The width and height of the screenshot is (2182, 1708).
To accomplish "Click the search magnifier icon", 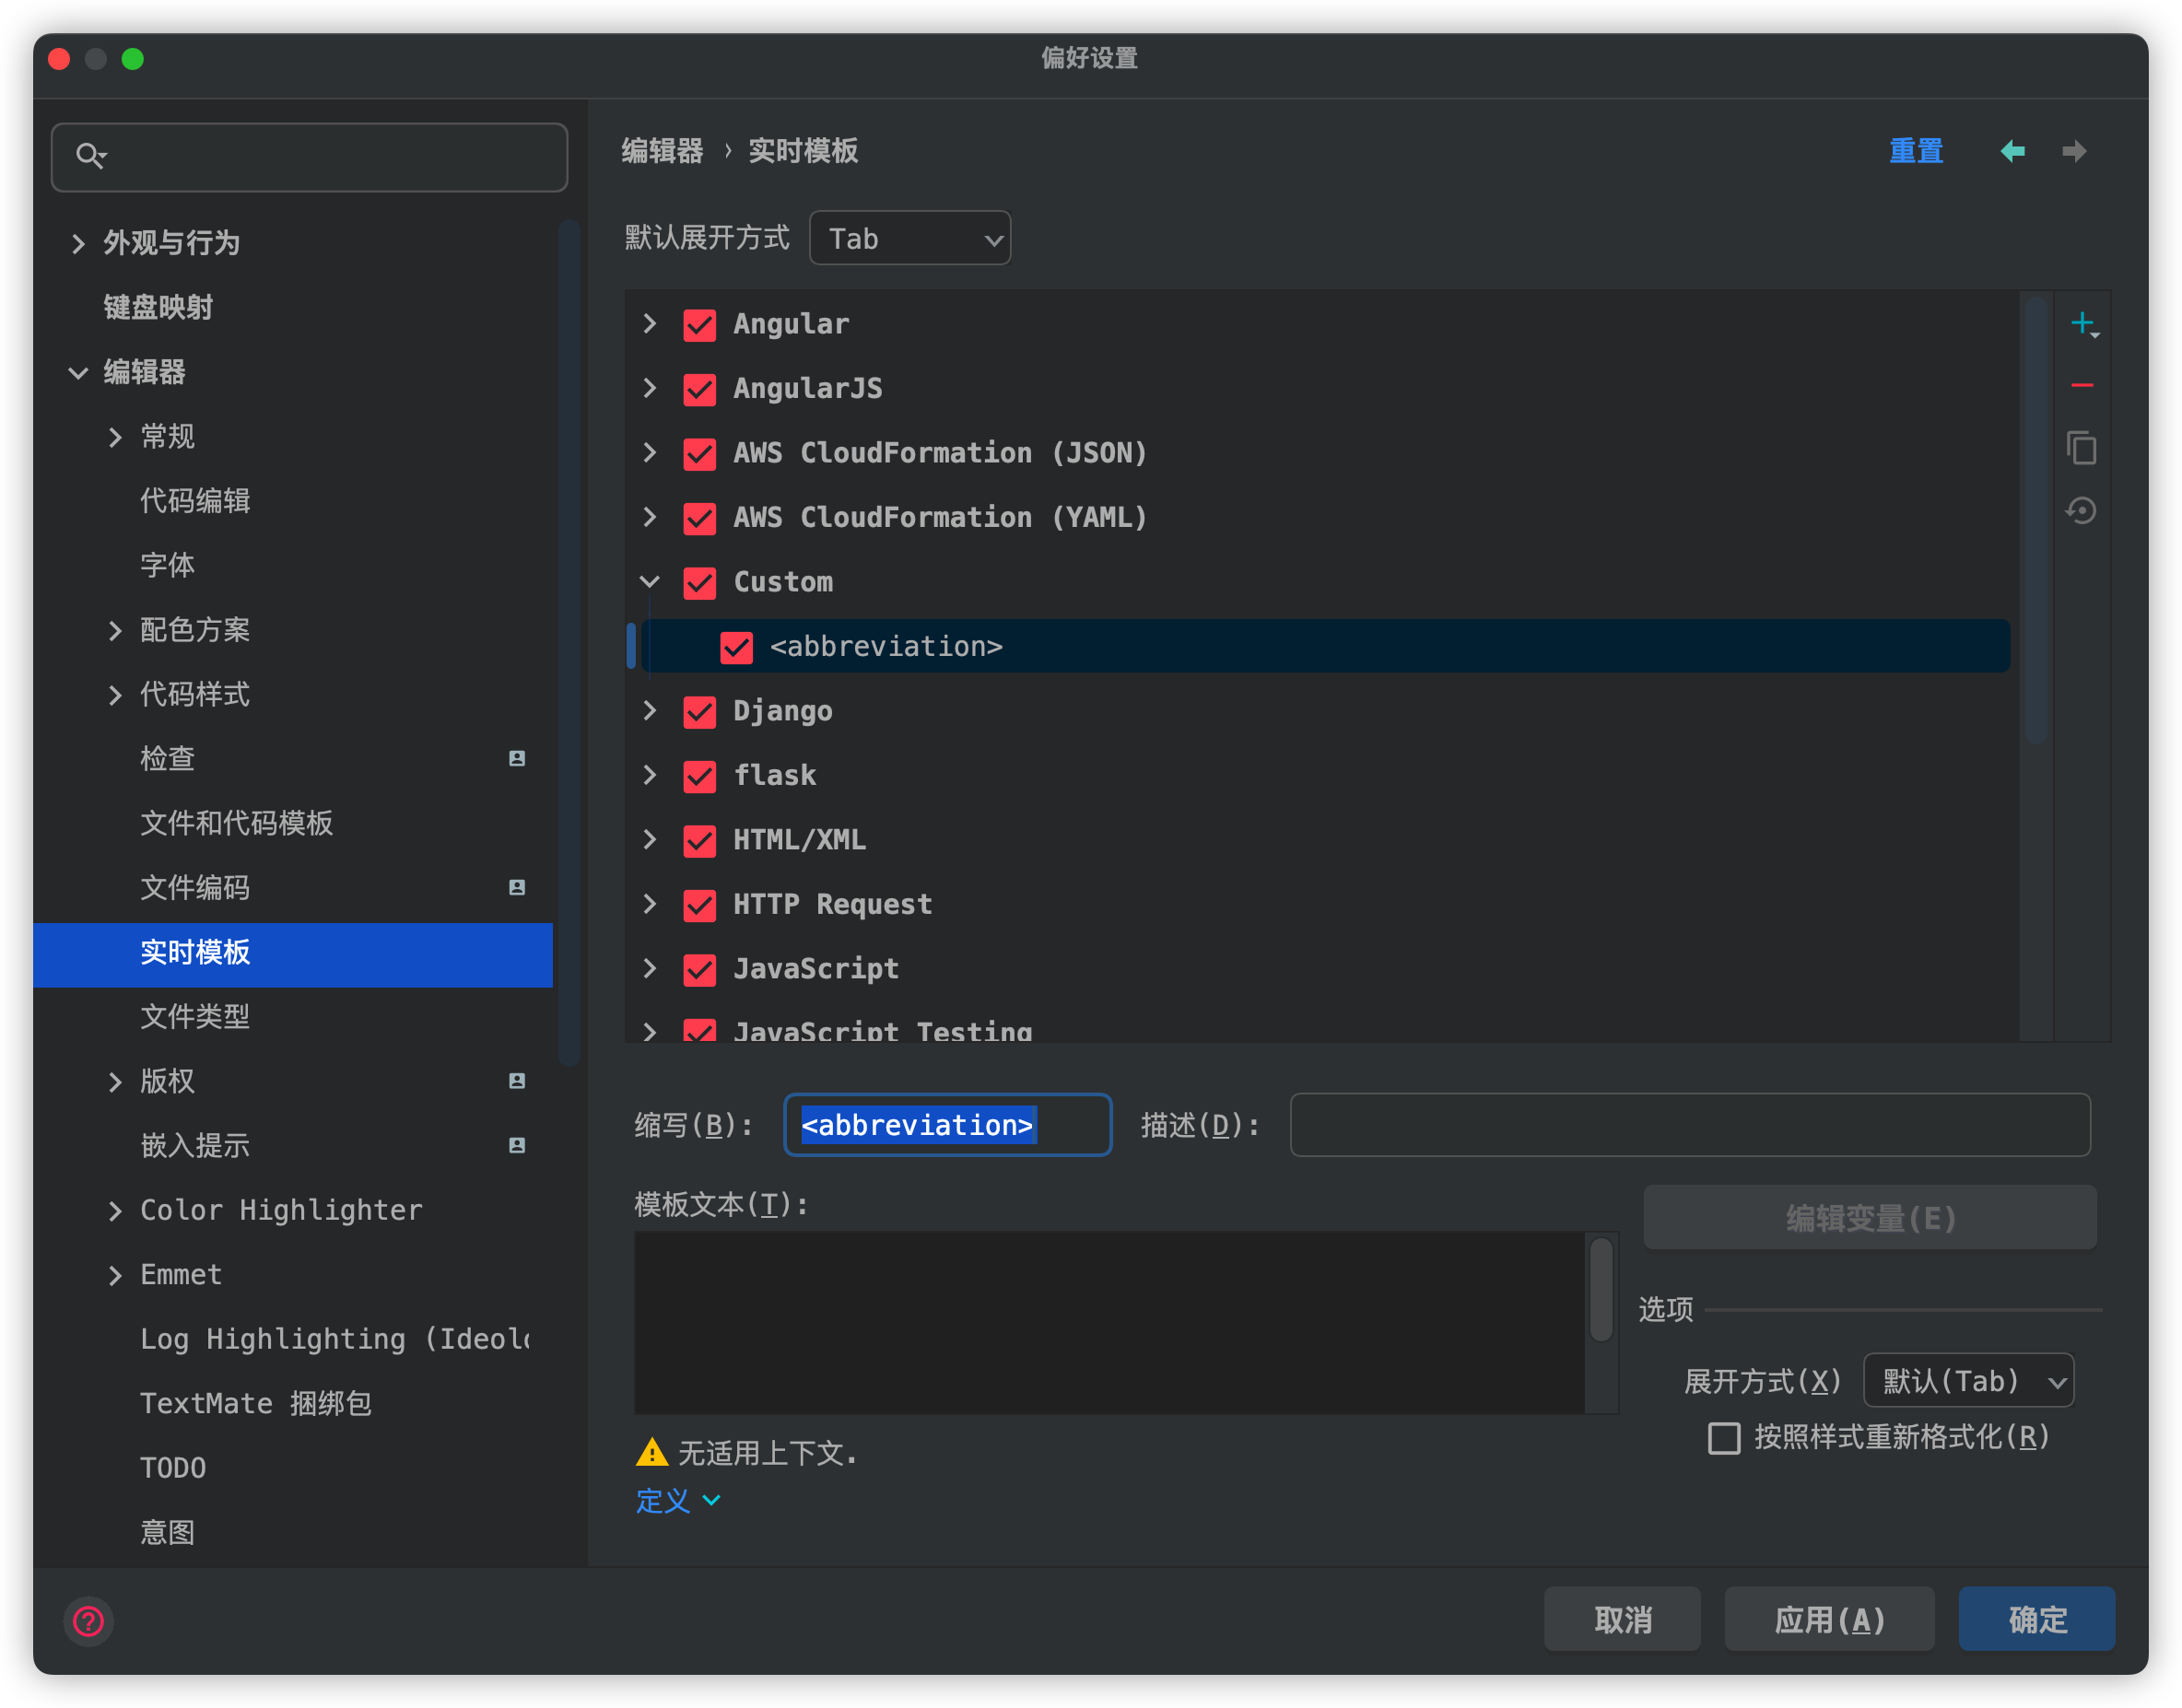I will pos(90,155).
